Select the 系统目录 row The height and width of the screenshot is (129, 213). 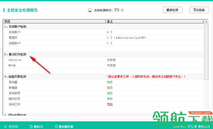[103, 93]
